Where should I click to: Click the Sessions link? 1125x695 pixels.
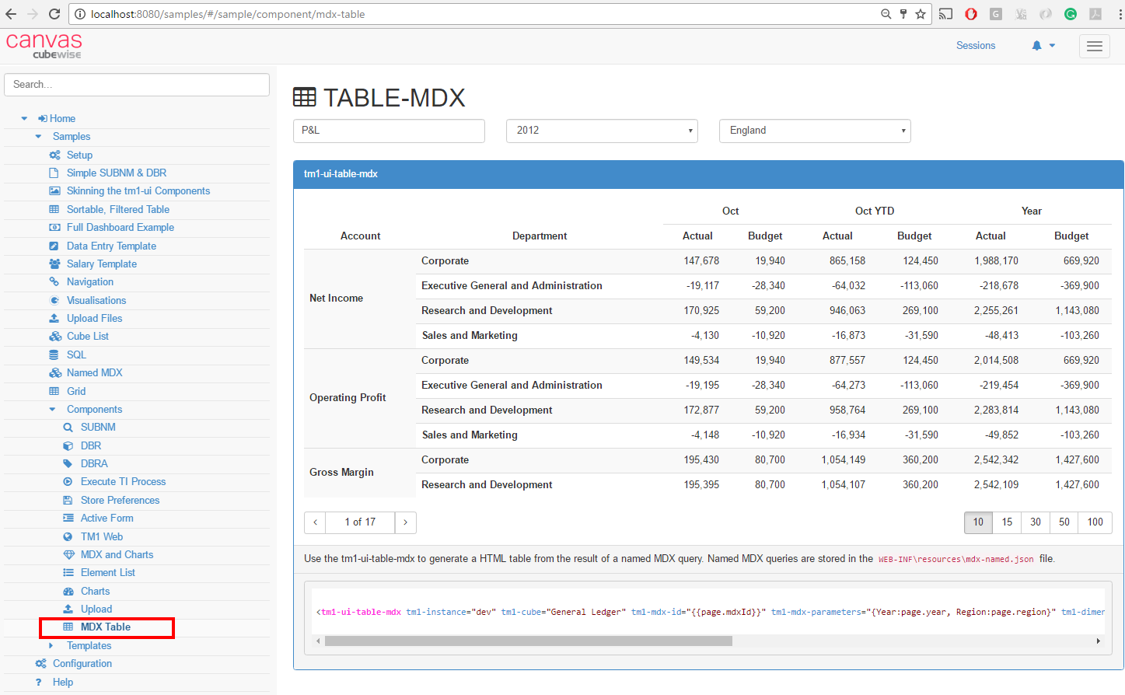[975, 46]
